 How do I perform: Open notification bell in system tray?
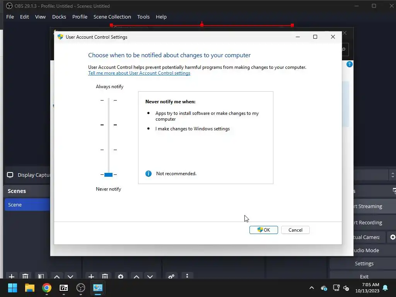point(386,288)
